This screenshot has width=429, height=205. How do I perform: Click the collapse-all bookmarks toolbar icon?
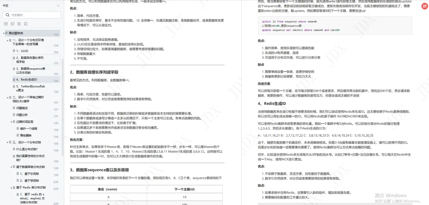click(x=12, y=24)
